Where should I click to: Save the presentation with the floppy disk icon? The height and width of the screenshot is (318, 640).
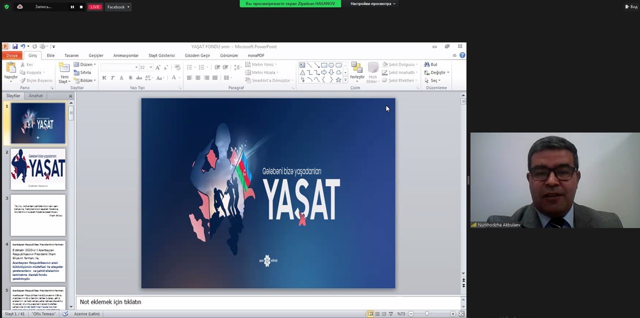15,47
